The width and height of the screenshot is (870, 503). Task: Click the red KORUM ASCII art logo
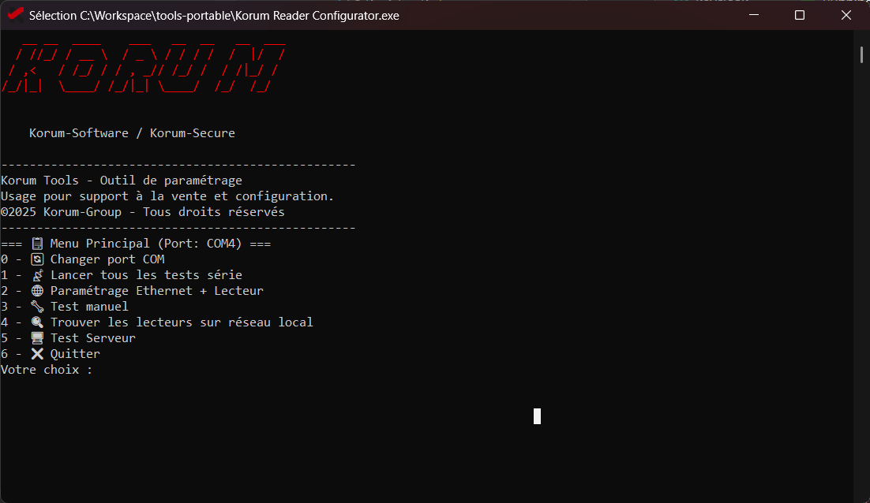(143, 68)
